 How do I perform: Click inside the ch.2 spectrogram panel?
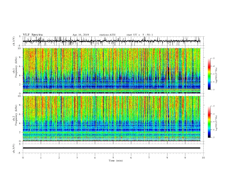(x=112, y=119)
